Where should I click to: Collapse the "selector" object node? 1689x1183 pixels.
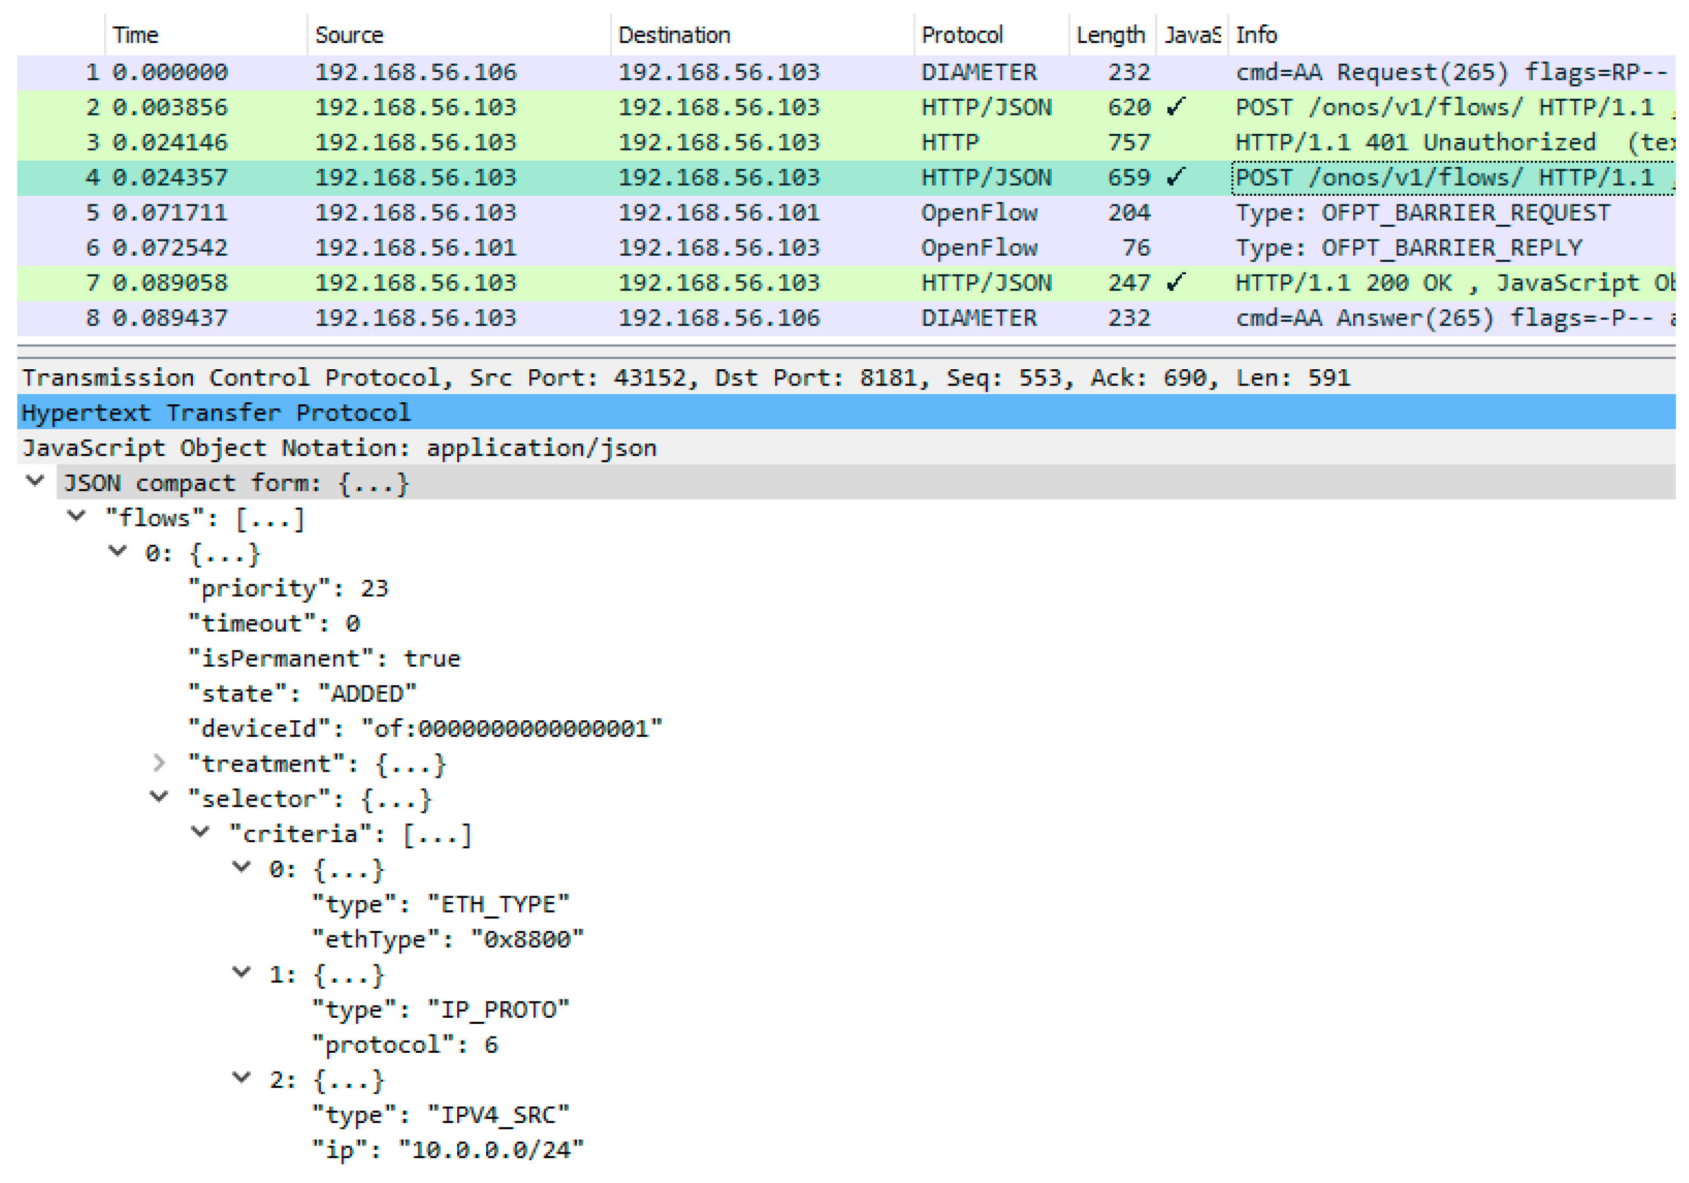click(159, 797)
